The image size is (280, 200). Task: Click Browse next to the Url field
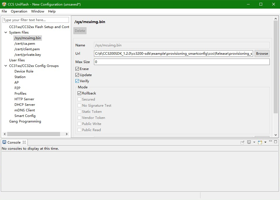(262, 53)
